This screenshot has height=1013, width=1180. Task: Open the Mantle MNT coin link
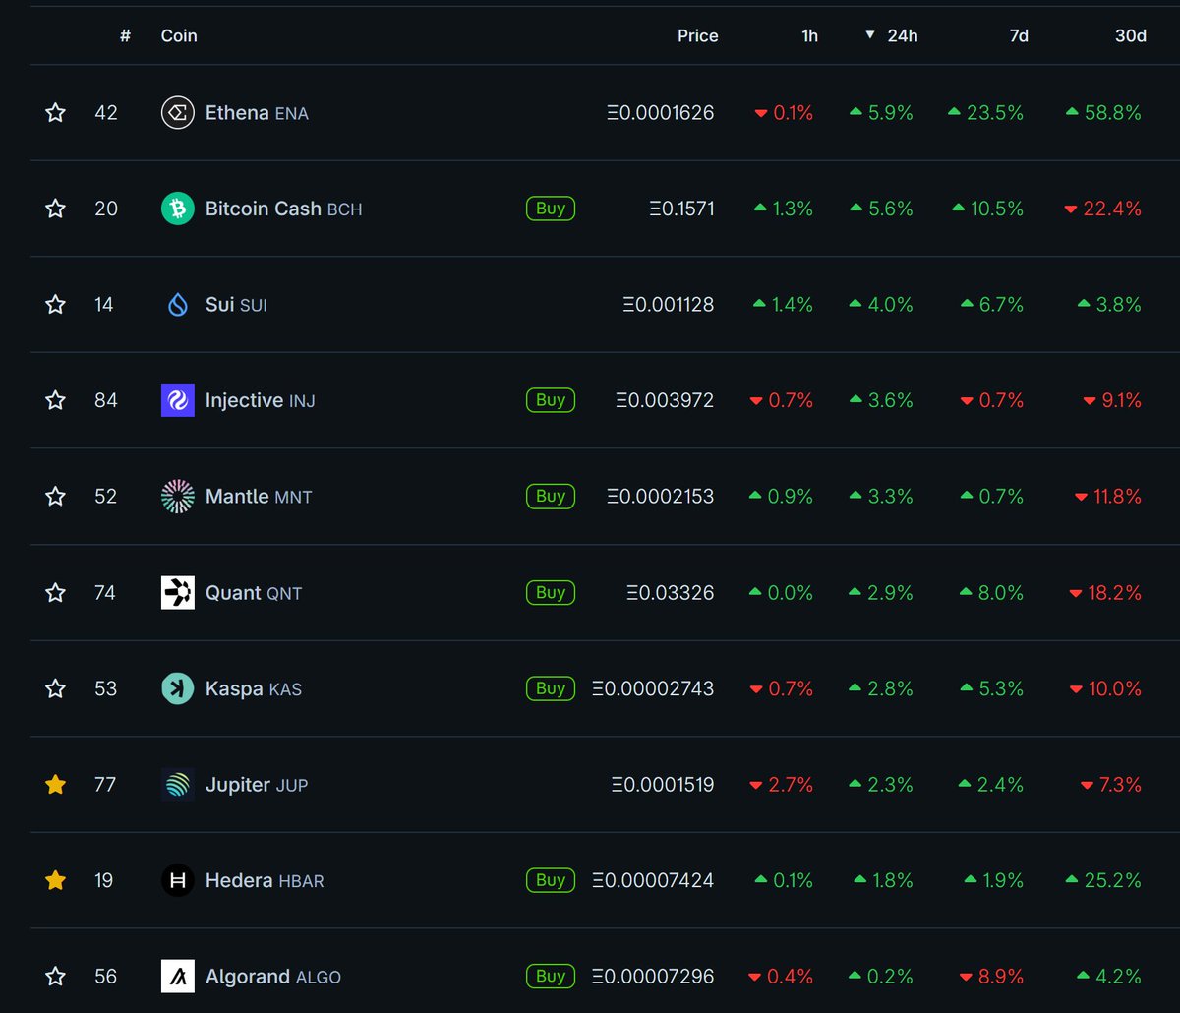coord(259,497)
